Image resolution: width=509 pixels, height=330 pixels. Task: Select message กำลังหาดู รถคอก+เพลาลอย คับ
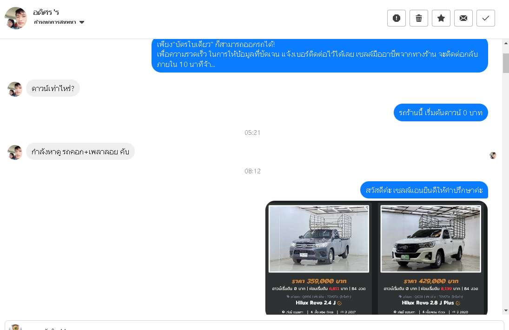click(x=80, y=152)
